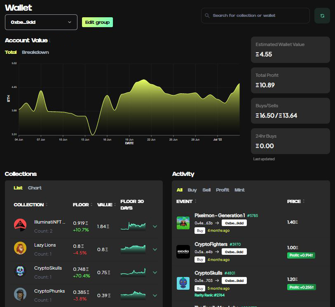Expand the Lazy Lions collection row
Viewport: 335px width, 307px height.
click(155, 249)
